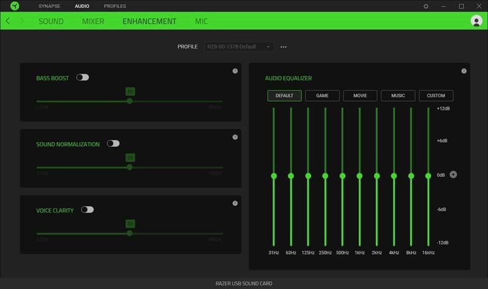Open the Audio menu
The image size is (488, 289).
(82, 6)
